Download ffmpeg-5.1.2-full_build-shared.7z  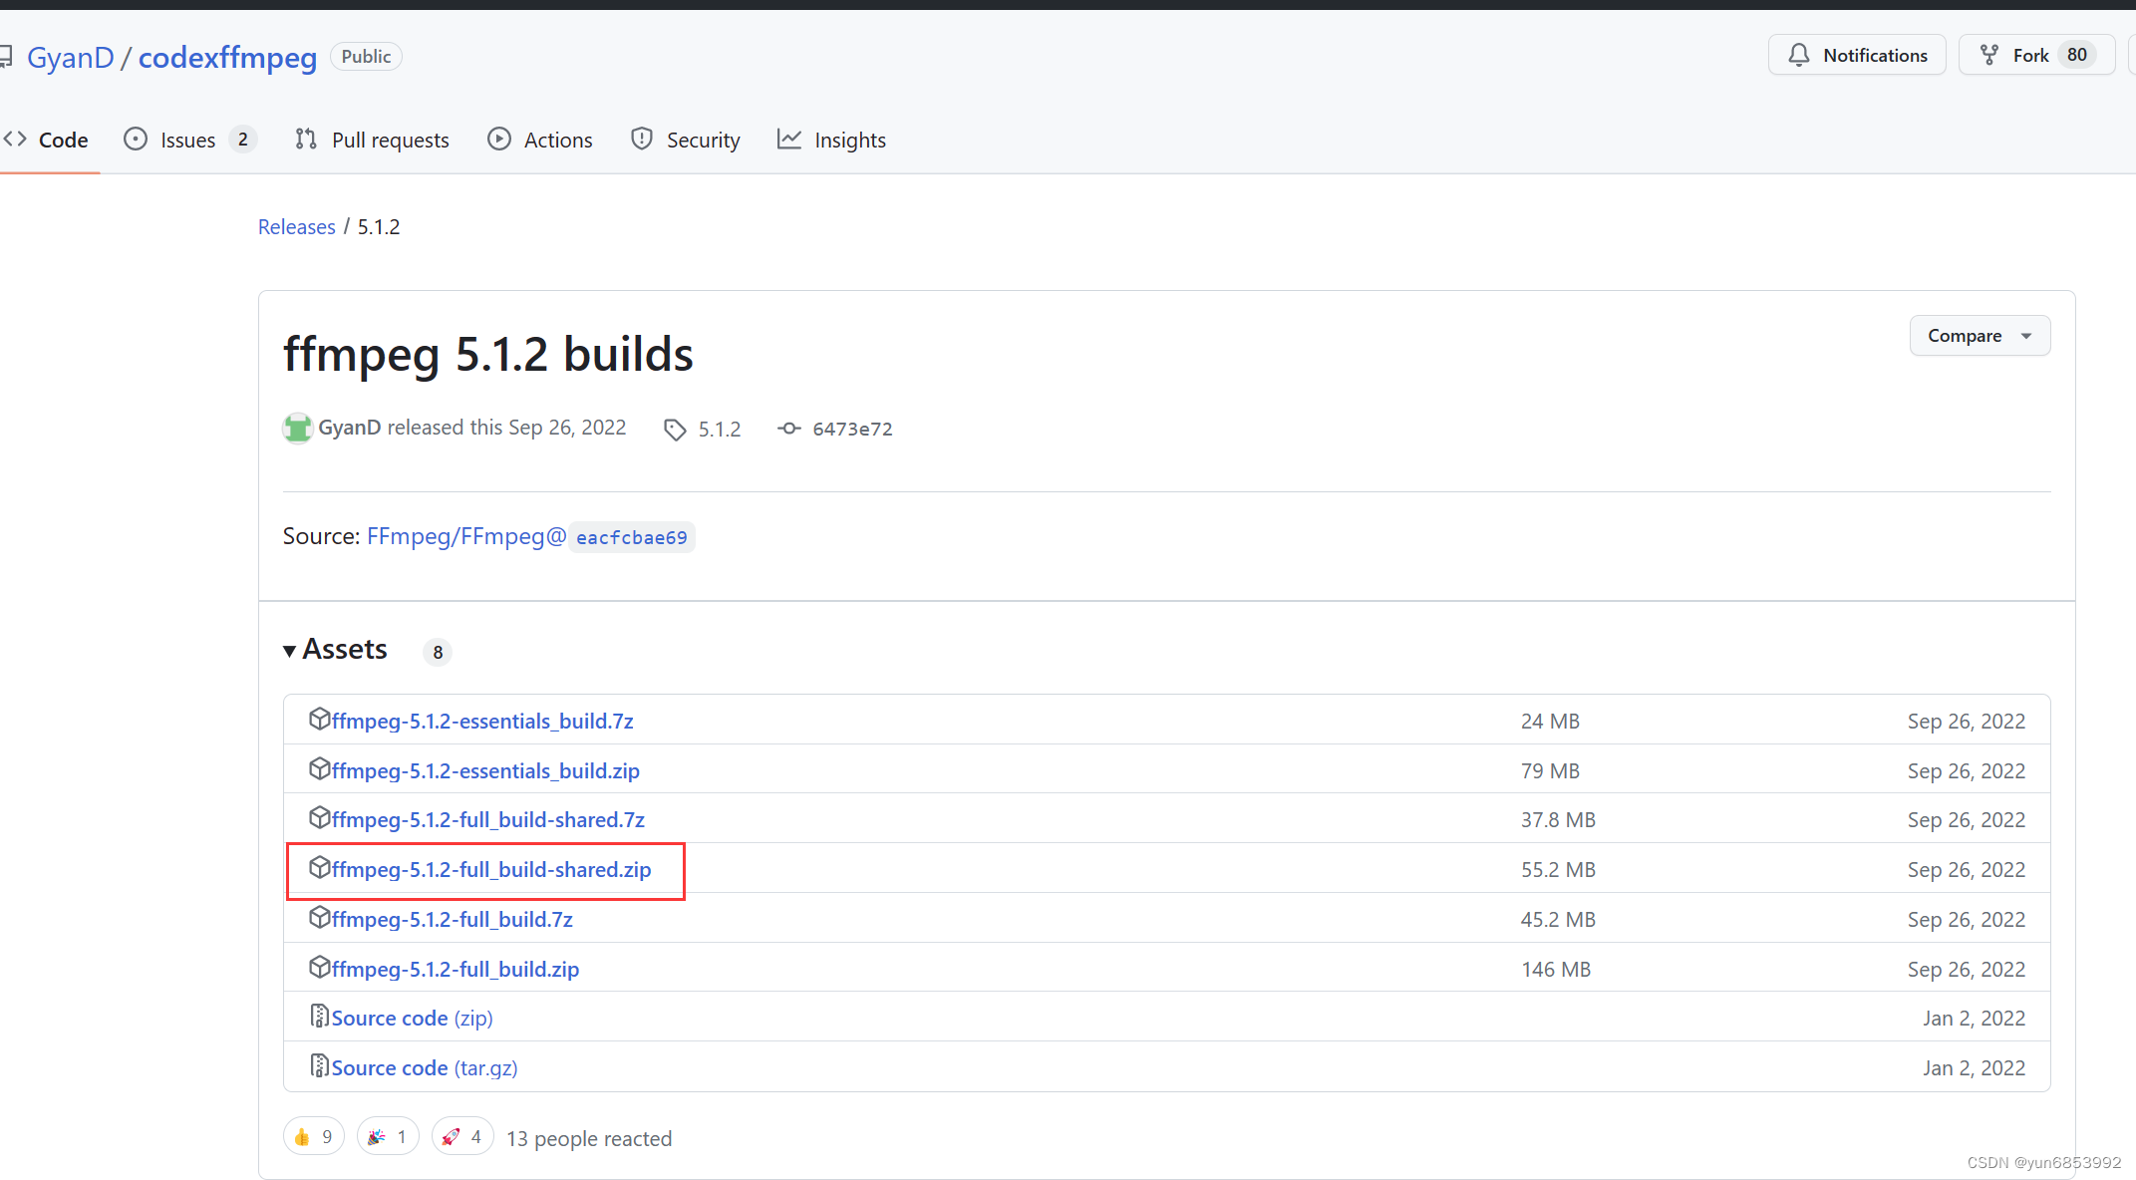(x=488, y=820)
